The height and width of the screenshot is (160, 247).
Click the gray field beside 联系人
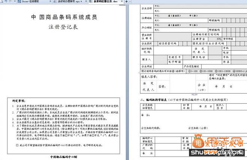tap(160, 60)
